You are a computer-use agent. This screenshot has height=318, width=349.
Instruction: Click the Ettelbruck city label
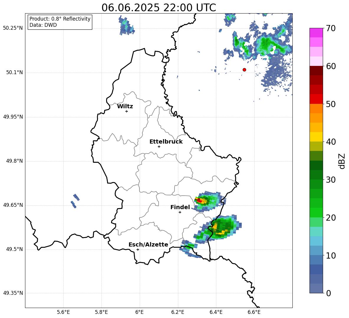pyautogui.click(x=166, y=142)
